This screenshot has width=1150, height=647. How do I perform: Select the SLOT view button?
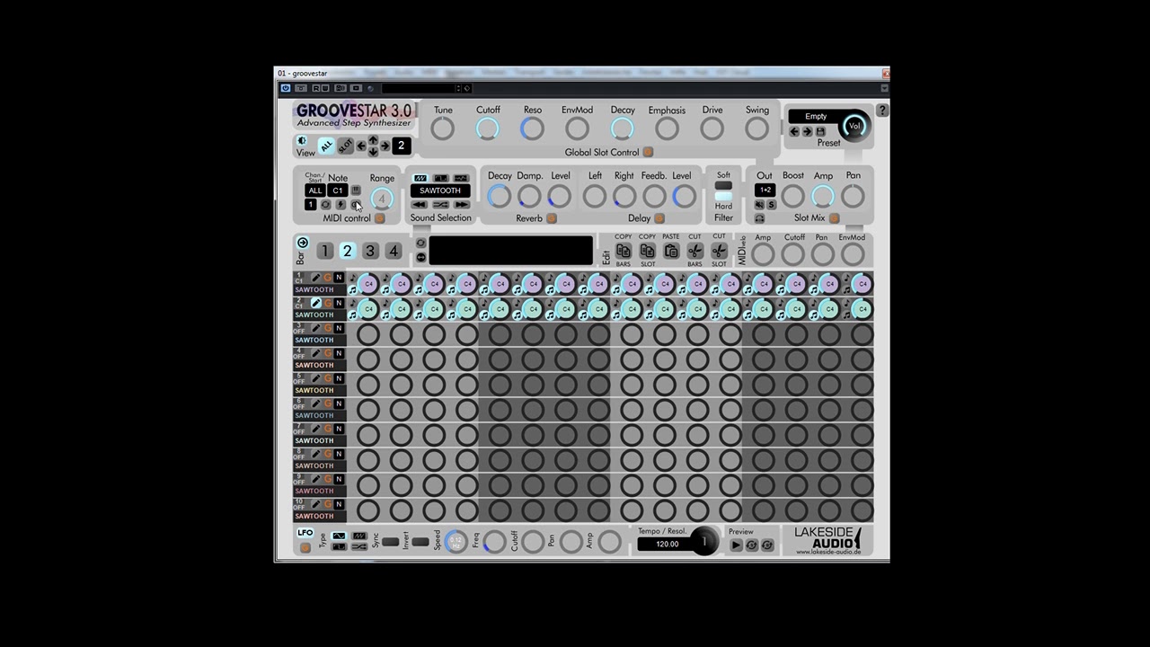tap(346, 146)
